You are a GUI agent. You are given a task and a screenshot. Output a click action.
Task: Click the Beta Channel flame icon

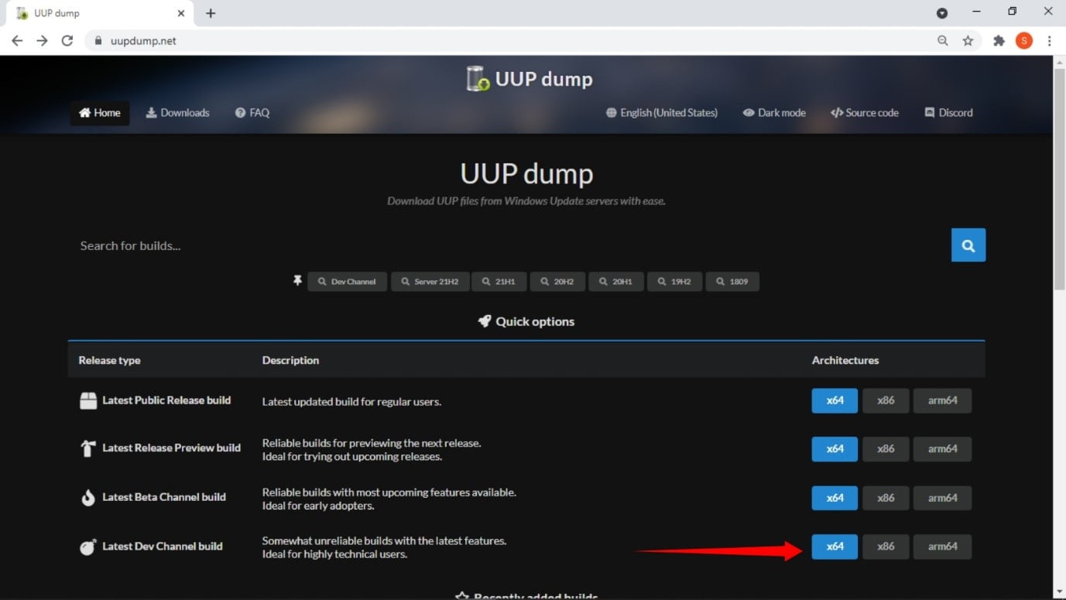[88, 498]
